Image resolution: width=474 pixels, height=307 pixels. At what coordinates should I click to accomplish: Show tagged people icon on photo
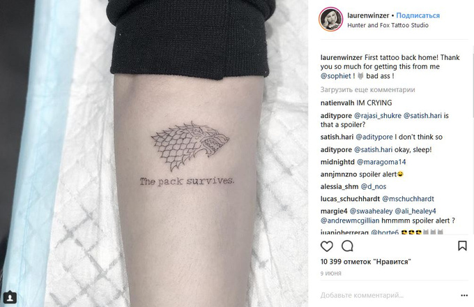pos(10,298)
